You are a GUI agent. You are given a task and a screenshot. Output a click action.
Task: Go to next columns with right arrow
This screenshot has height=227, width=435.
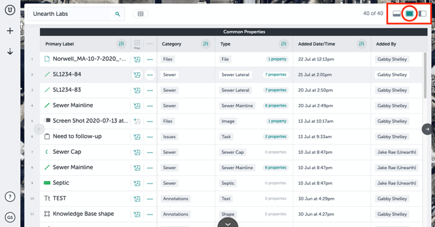point(427,129)
